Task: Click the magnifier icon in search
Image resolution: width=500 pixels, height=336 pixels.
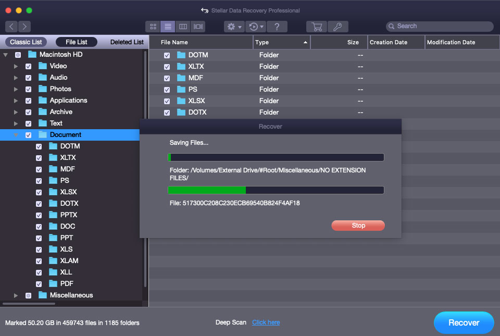Action: 391,26
